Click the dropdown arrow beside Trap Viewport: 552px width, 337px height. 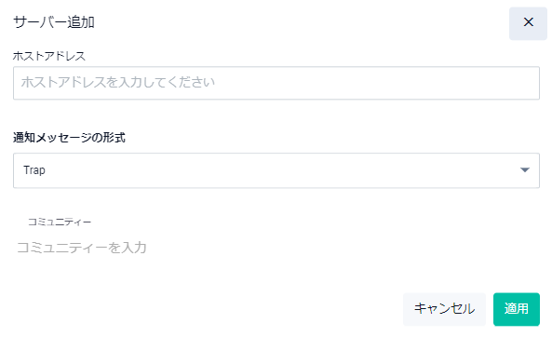(x=525, y=170)
